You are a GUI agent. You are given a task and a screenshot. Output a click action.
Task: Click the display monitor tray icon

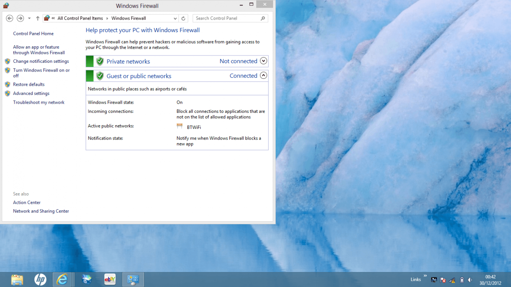pos(434,280)
